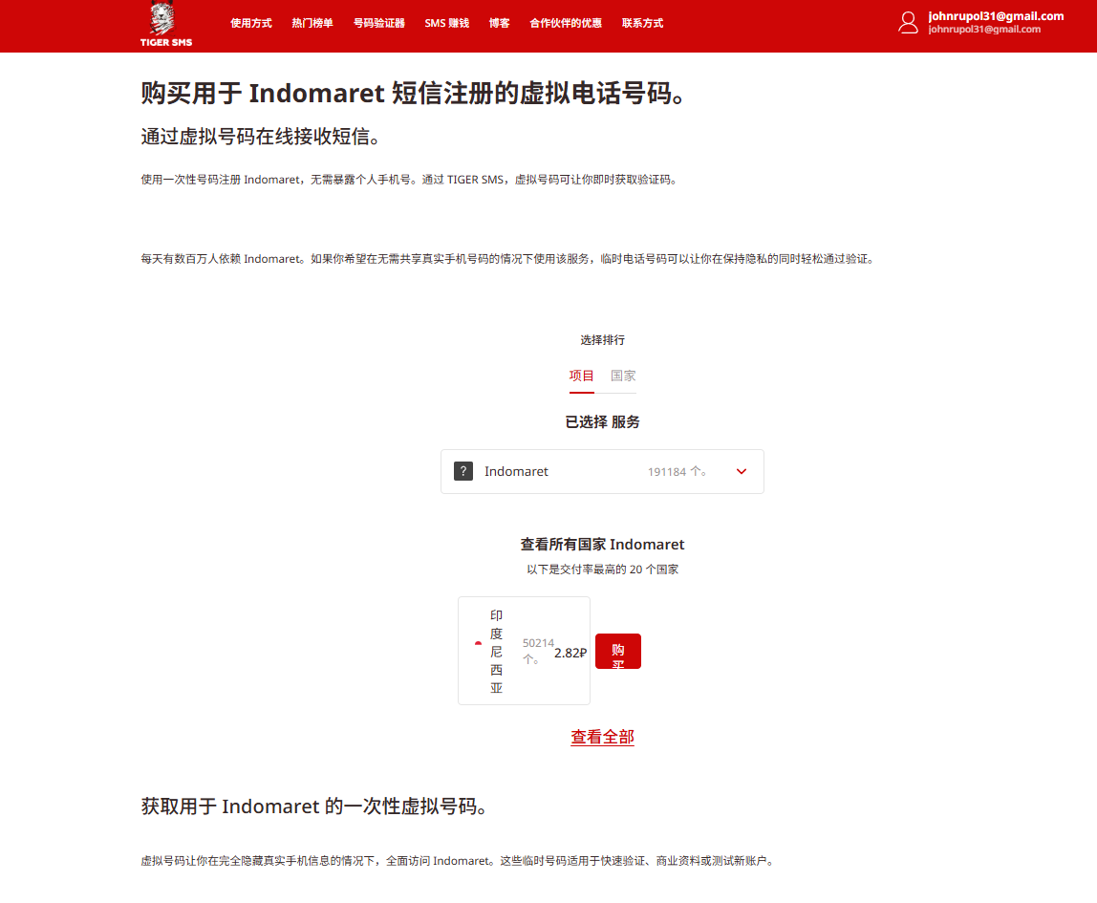This screenshot has width=1097, height=903.
Task: Switch to the 国家 tab
Action: click(623, 376)
